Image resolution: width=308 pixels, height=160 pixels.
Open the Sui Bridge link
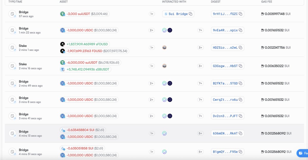178,14
